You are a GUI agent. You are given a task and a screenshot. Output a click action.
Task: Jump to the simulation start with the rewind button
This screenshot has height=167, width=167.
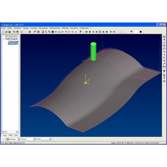click(x=86, y=32)
